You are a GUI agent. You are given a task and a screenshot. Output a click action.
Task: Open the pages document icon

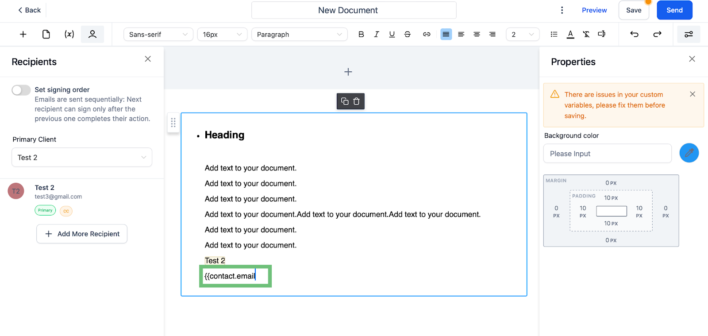click(46, 34)
